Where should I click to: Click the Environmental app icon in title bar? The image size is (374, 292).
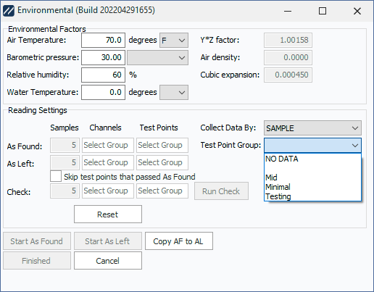pos(9,11)
